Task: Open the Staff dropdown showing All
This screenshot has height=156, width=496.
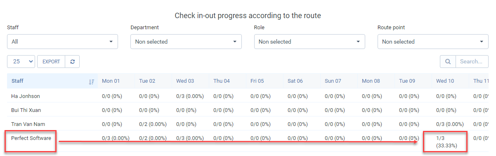Action: pos(62,42)
